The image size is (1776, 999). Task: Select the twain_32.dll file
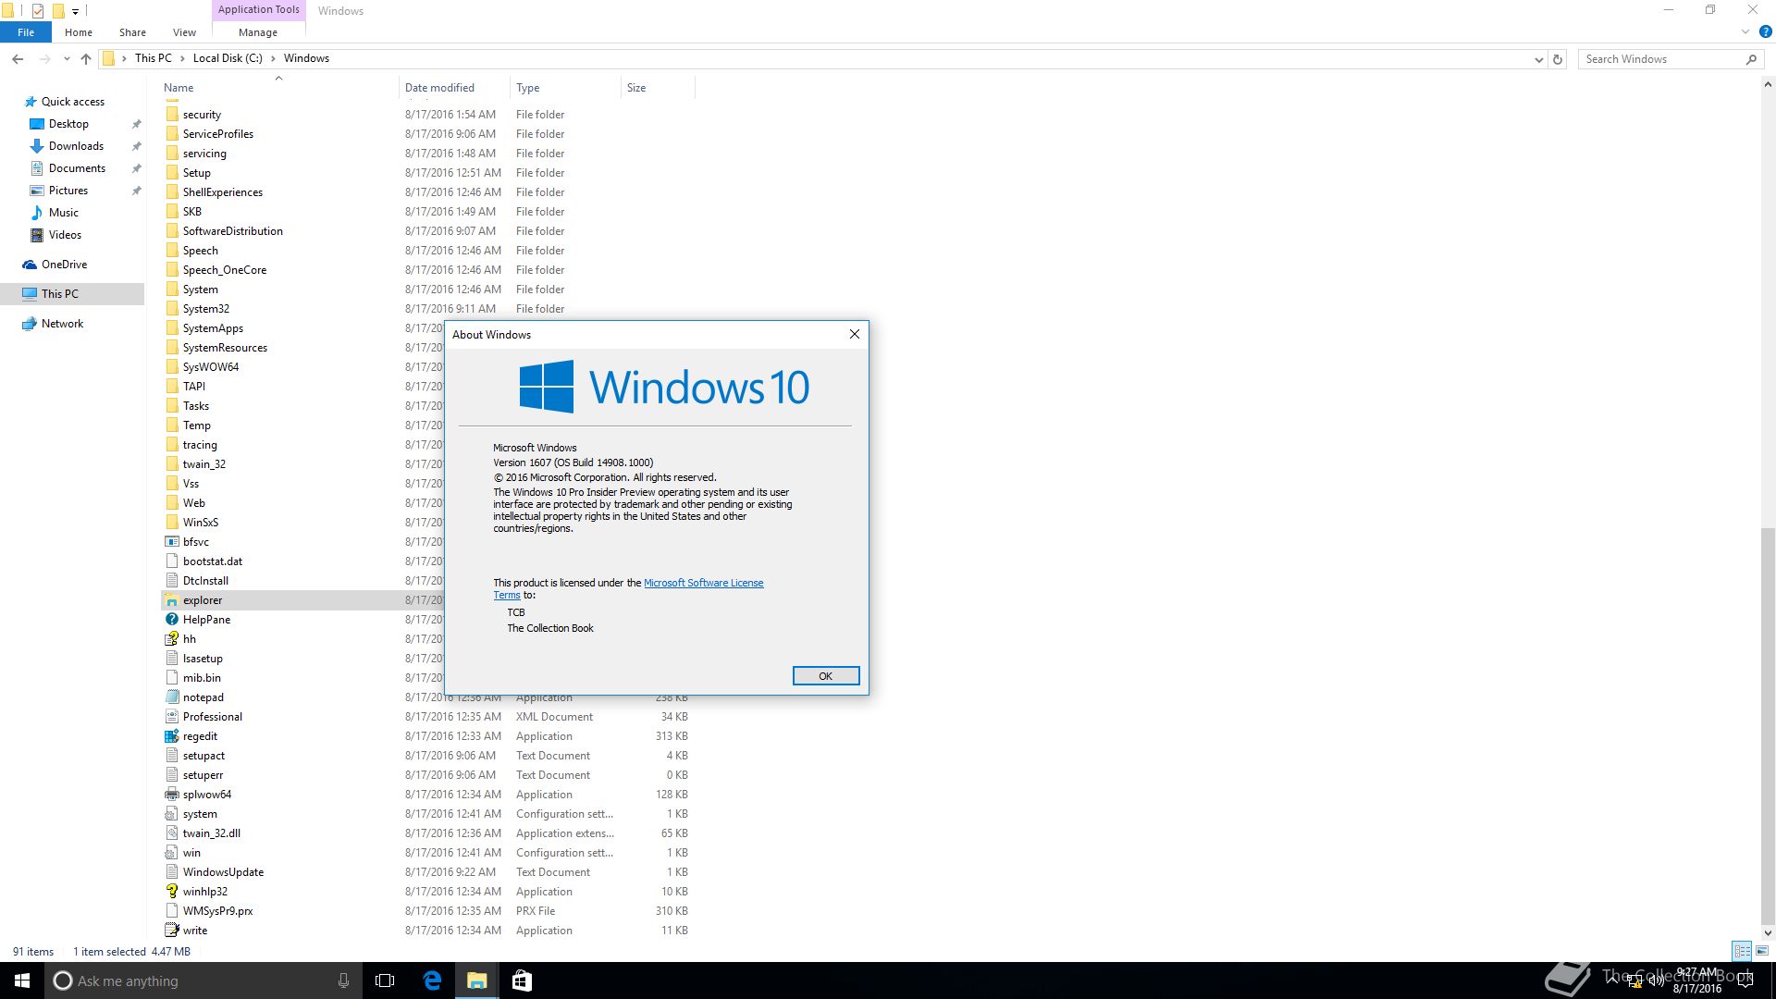211,833
